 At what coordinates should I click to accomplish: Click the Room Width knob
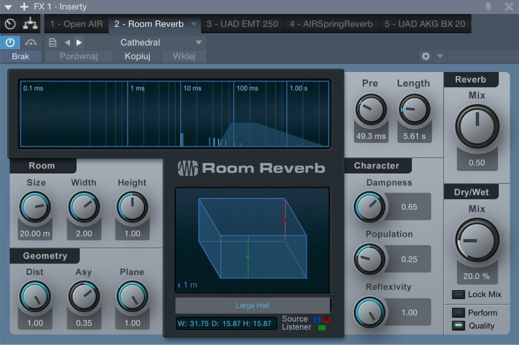coord(84,207)
